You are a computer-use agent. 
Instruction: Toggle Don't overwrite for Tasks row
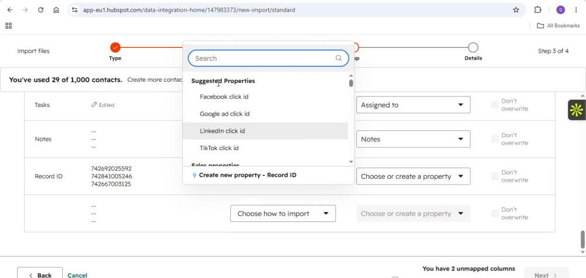pyautogui.click(x=495, y=105)
